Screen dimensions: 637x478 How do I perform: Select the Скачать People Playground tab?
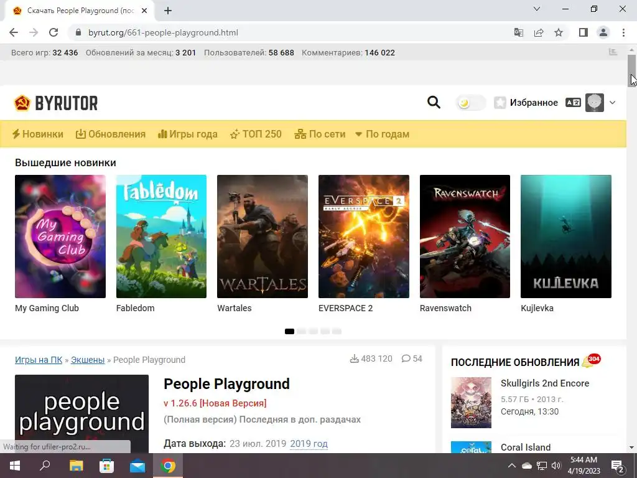[79, 11]
